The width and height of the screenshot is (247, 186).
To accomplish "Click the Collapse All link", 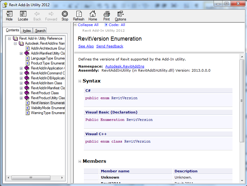I will (x=88, y=25).
